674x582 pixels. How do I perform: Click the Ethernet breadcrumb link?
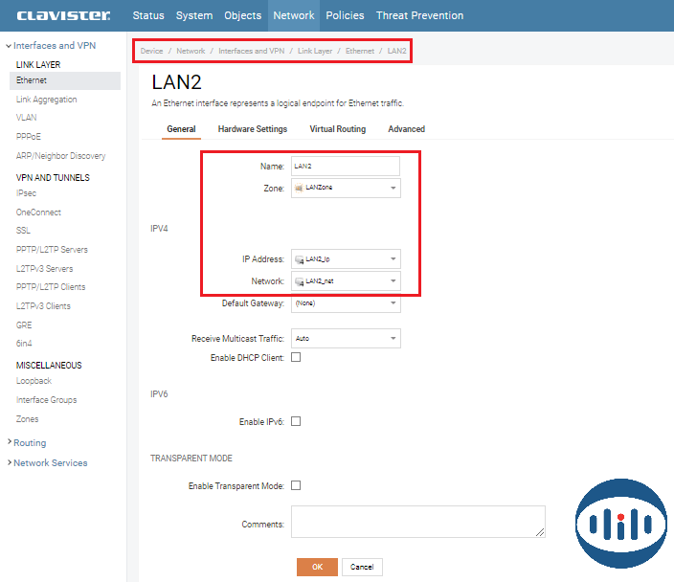pos(360,51)
